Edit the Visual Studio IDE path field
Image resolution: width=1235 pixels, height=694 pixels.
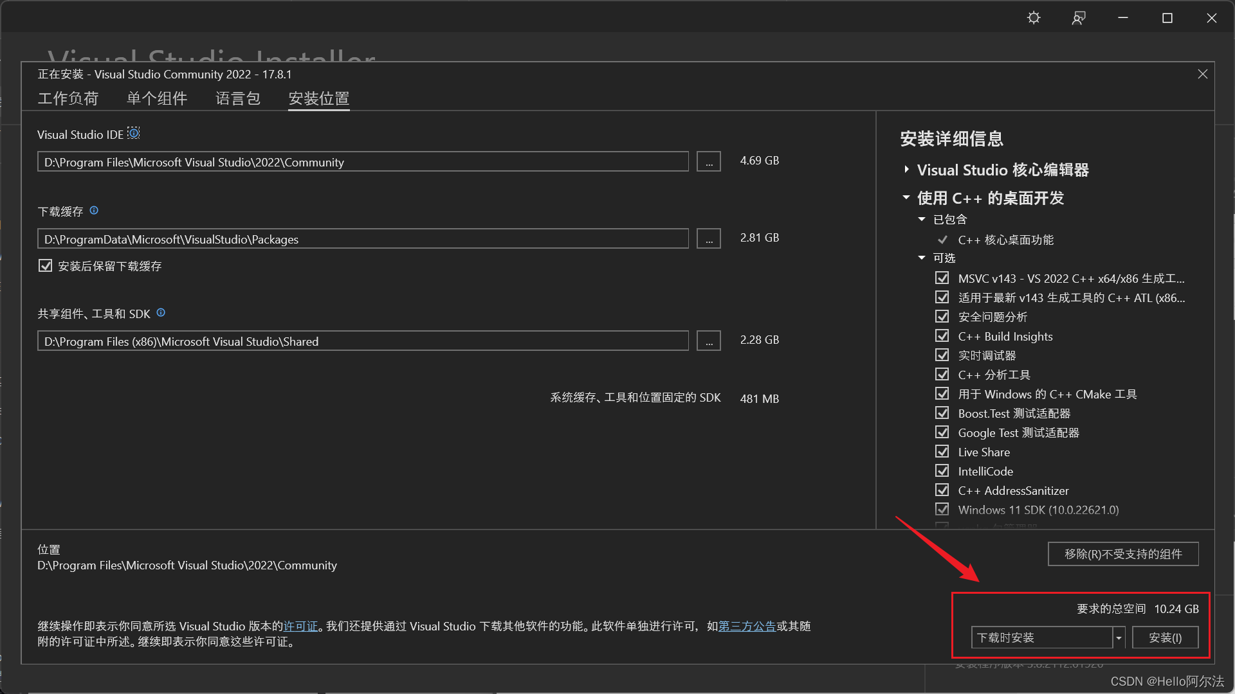(x=363, y=161)
